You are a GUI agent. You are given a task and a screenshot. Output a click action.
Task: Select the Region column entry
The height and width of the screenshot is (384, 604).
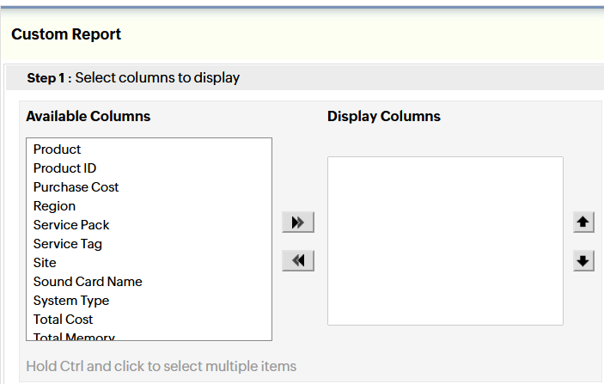[x=54, y=206]
